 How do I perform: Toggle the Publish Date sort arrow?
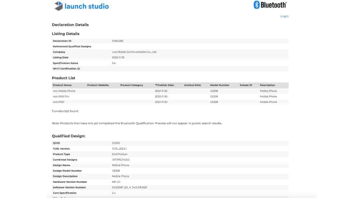click(x=156, y=85)
